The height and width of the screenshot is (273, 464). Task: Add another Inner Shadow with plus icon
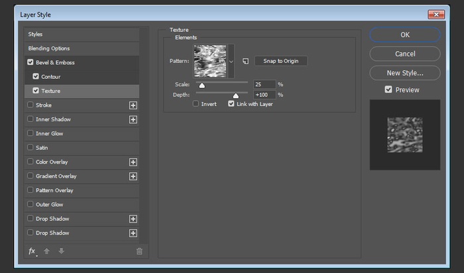click(x=133, y=119)
